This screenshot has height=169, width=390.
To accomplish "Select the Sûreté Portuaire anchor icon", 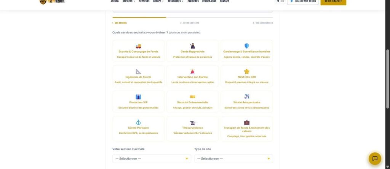I will click(138, 122).
